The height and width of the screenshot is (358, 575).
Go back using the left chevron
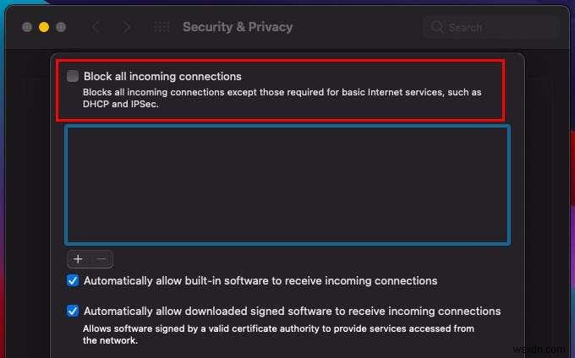pyautogui.click(x=96, y=27)
